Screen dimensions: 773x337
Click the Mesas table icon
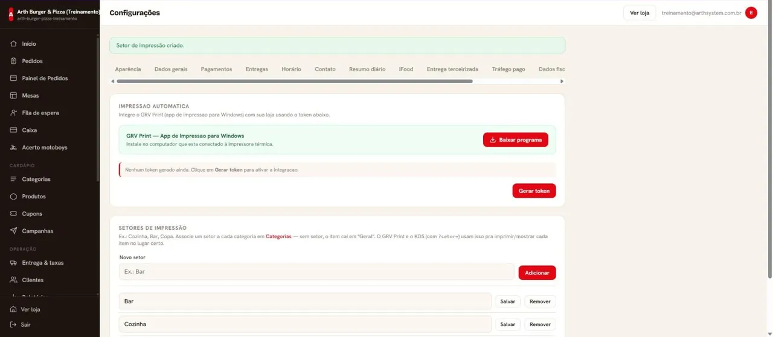(13, 95)
